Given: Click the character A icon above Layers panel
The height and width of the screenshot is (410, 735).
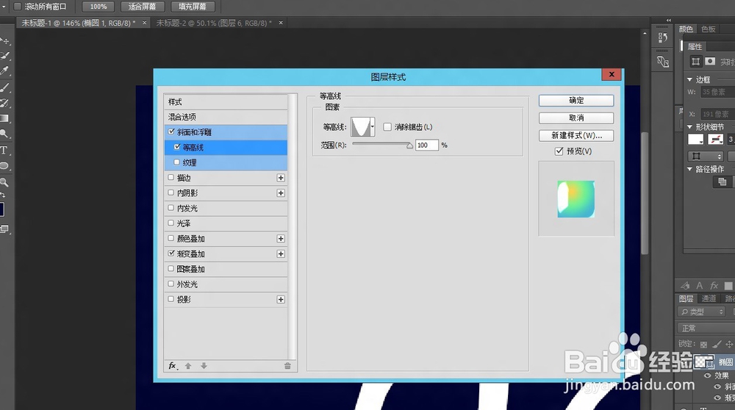Looking at the screenshot, I should [700, 285].
